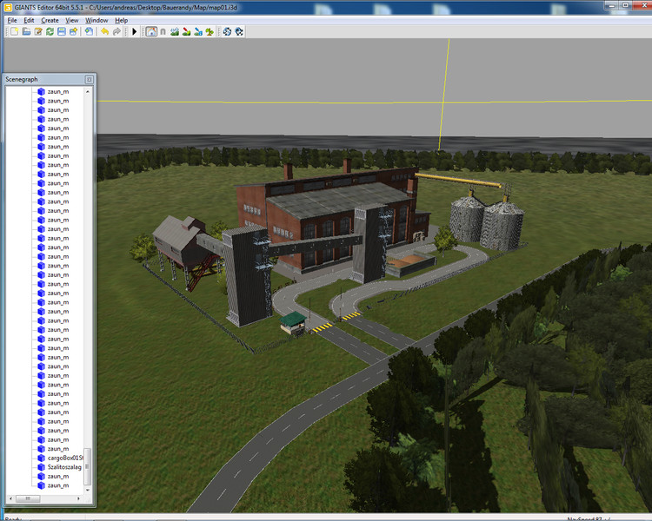Open the View menu
Image resolution: width=652 pixels, height=521 pixels.
(71, 20)
